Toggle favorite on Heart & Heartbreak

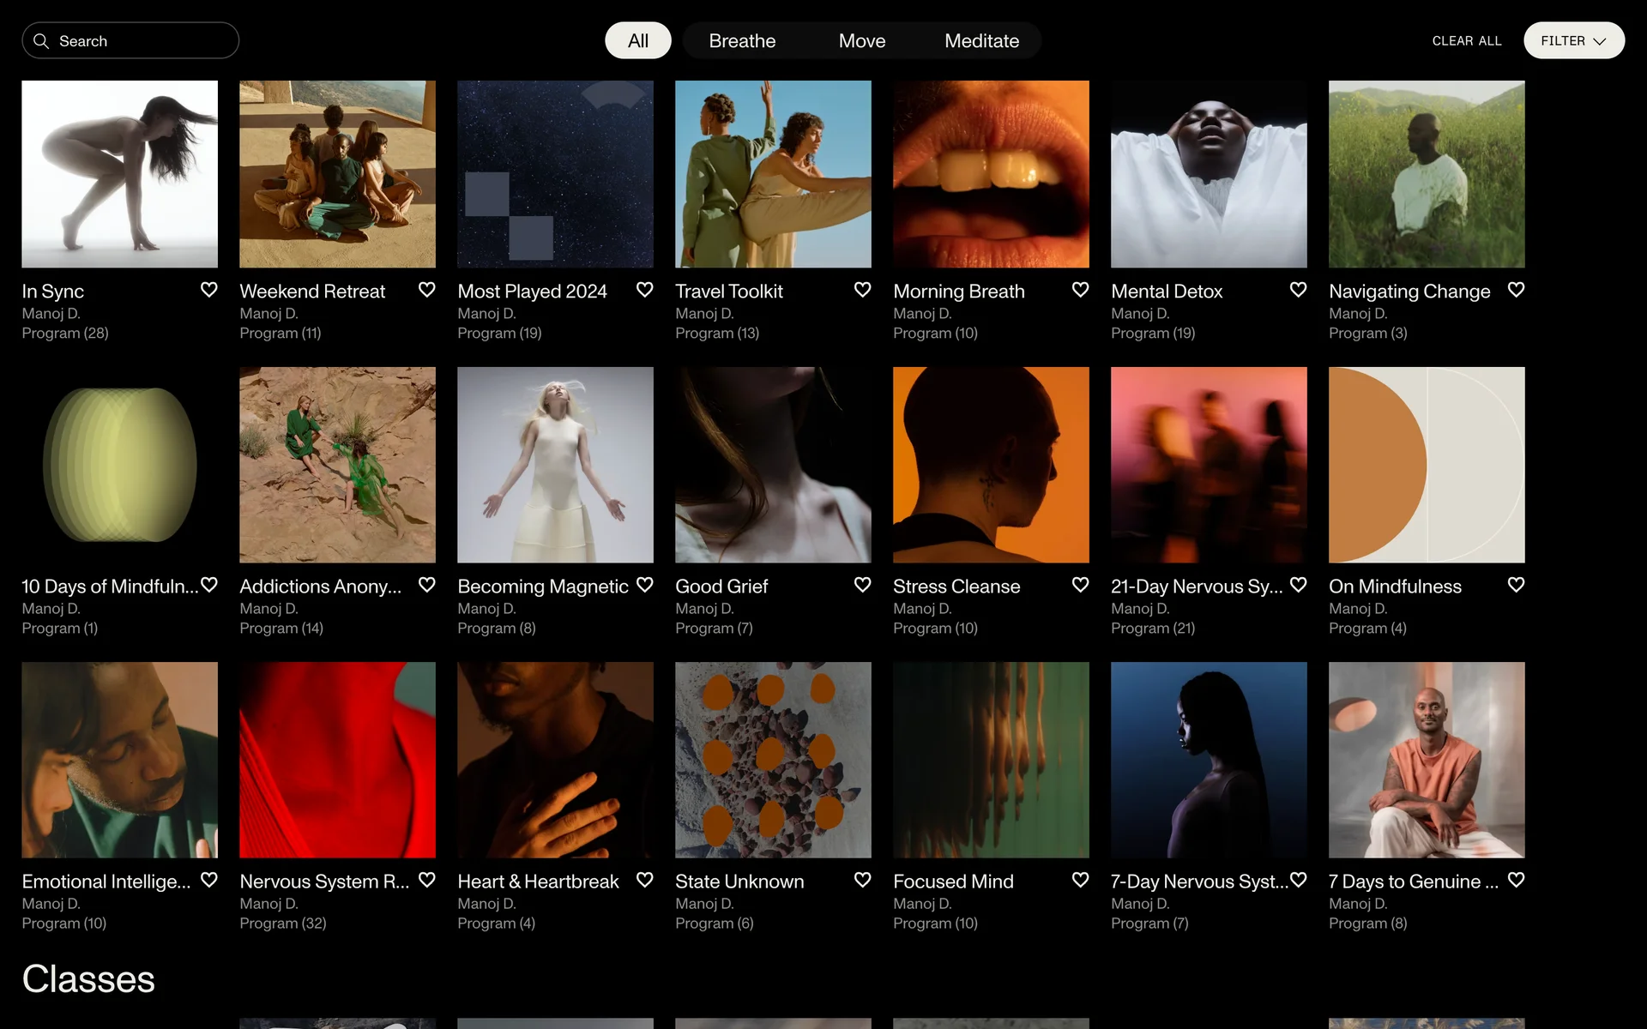[644, 880]
